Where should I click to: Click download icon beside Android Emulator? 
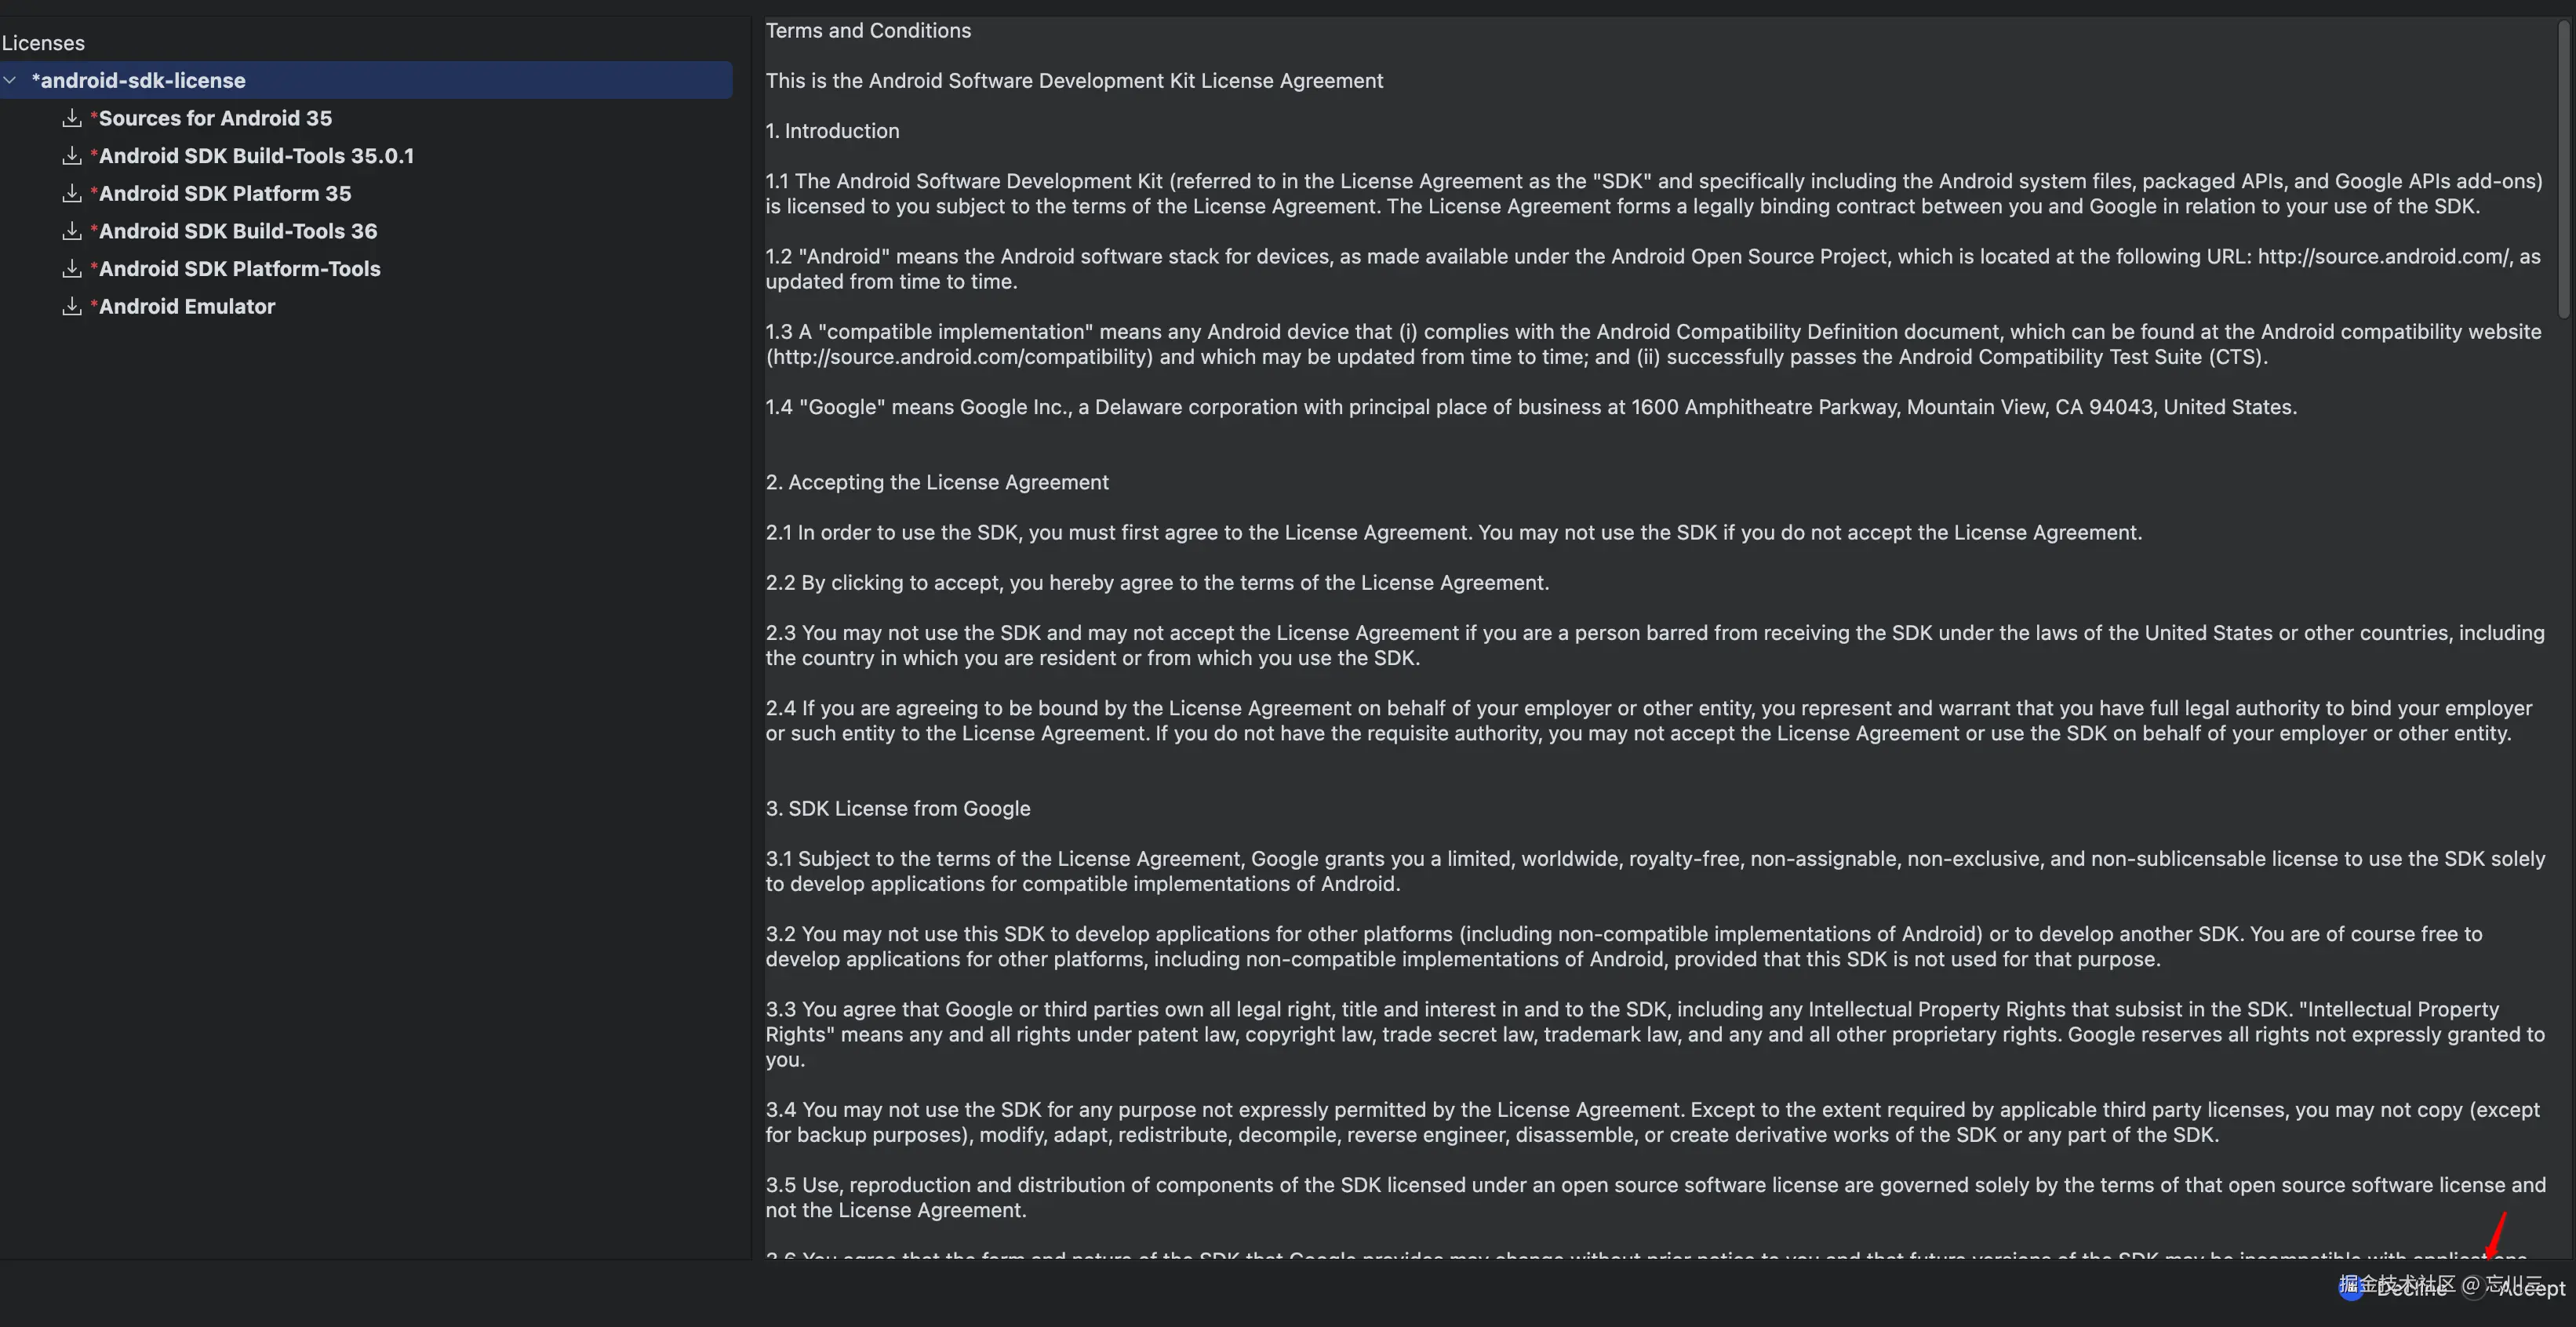pyautogui.click(x=72, y=306)
